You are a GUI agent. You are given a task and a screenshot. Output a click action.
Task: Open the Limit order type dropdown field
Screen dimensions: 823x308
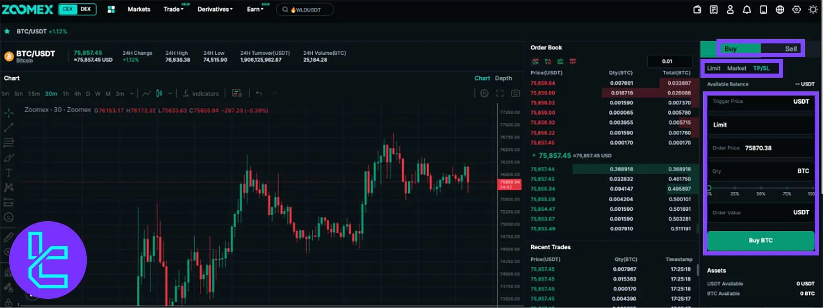click(761, 125)
